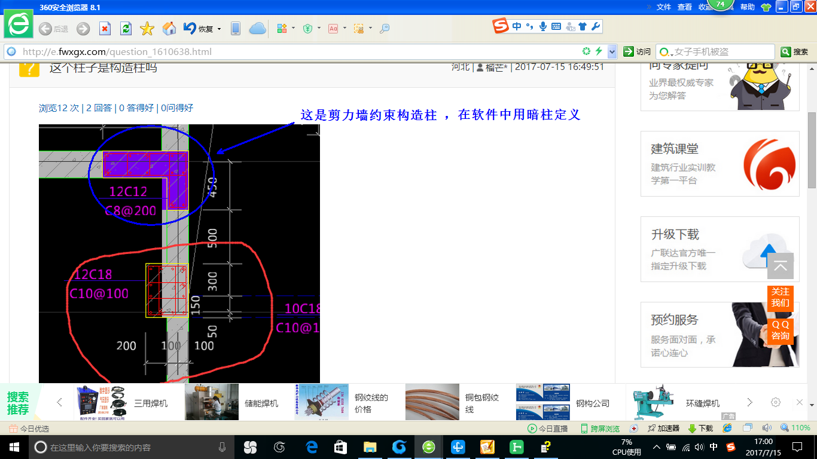Screen dimensions: 817x459
Task: Click the orange QQ咨询 button
Action: [x=781, y=330]
